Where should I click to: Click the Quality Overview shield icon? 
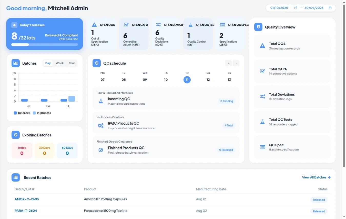coord(258,27)
